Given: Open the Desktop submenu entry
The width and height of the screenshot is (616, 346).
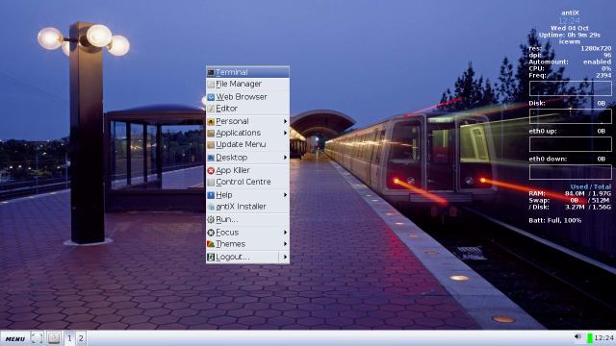Looking at the screenshot, I should pos(247,158).
